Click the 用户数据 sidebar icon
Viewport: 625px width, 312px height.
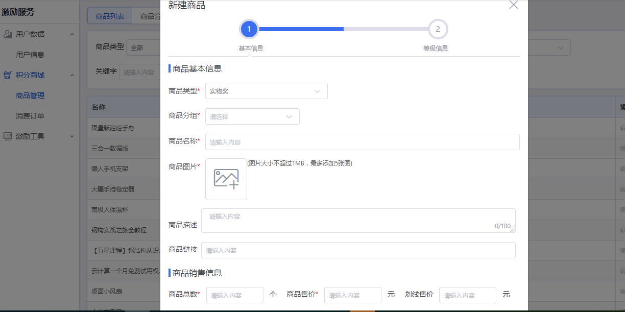point(8,34)
